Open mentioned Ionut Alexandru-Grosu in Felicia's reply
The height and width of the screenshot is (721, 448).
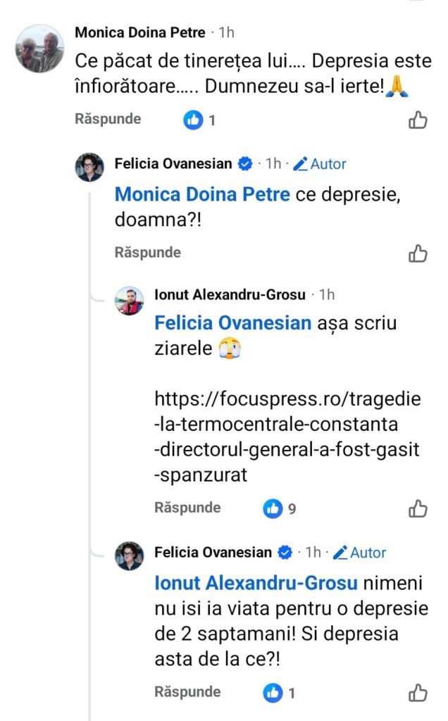pyautogui.click(x=256, y=583)
